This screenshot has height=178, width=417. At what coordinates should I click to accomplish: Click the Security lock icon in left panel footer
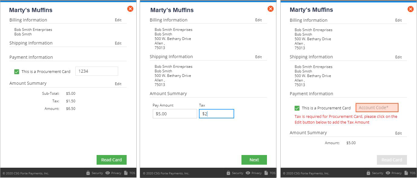click(88, 173)
